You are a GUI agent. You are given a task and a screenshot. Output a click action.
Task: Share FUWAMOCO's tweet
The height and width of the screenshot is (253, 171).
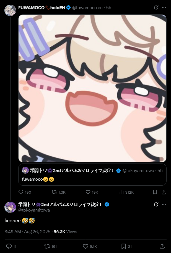[x=164, y=192]
